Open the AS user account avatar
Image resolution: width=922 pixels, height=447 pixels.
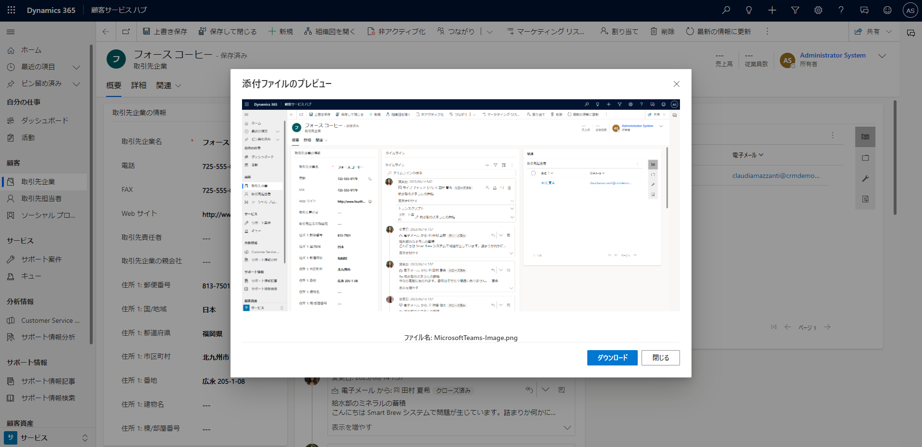[910, 11]
